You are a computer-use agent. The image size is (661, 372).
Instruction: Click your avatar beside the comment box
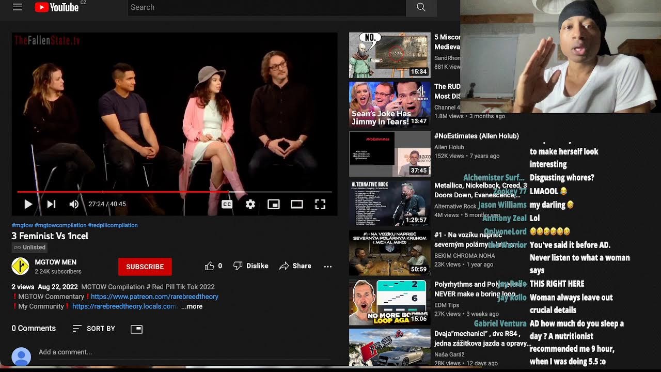(21, 357)
